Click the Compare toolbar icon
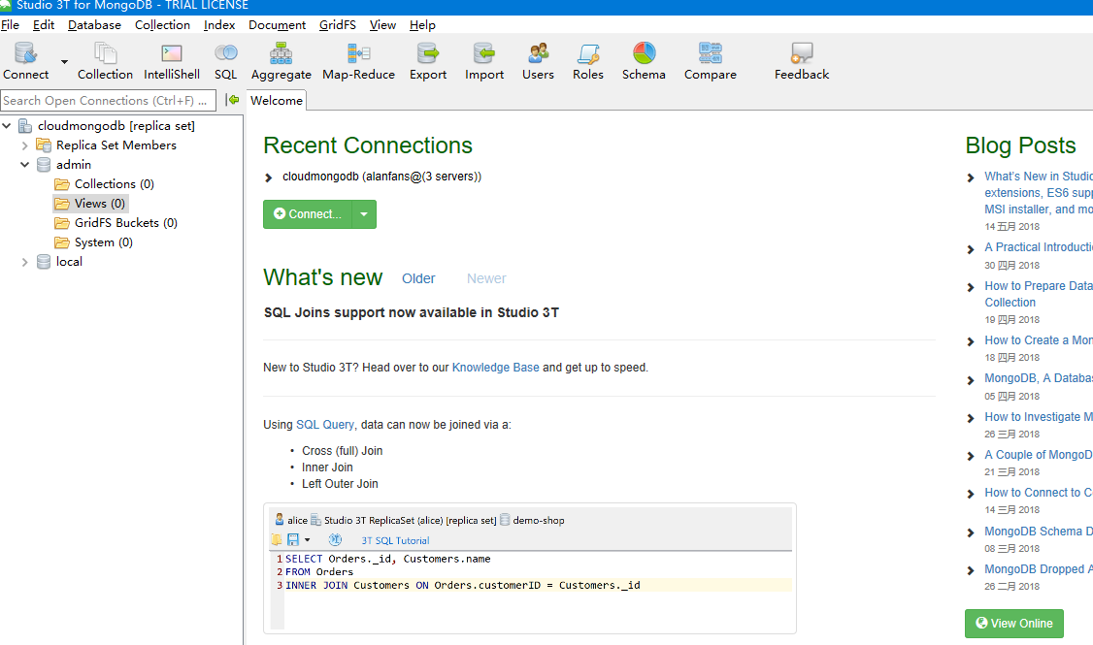 [710, 61]
